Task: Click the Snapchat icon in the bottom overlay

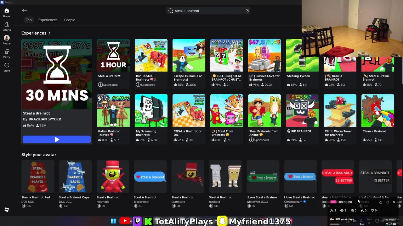Action: click(x=222, y=221)
